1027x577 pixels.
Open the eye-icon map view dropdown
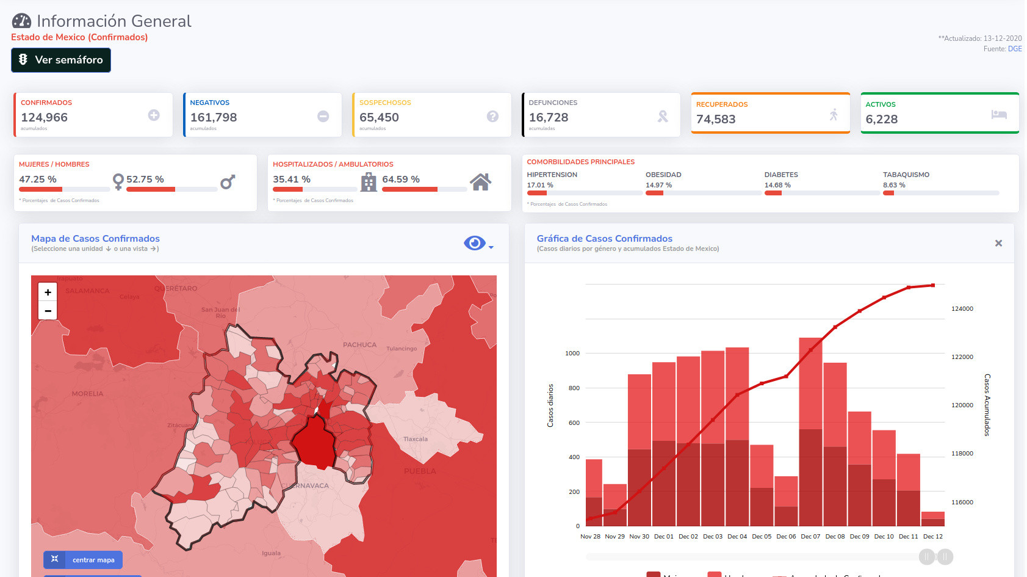[x=478, y=243]
